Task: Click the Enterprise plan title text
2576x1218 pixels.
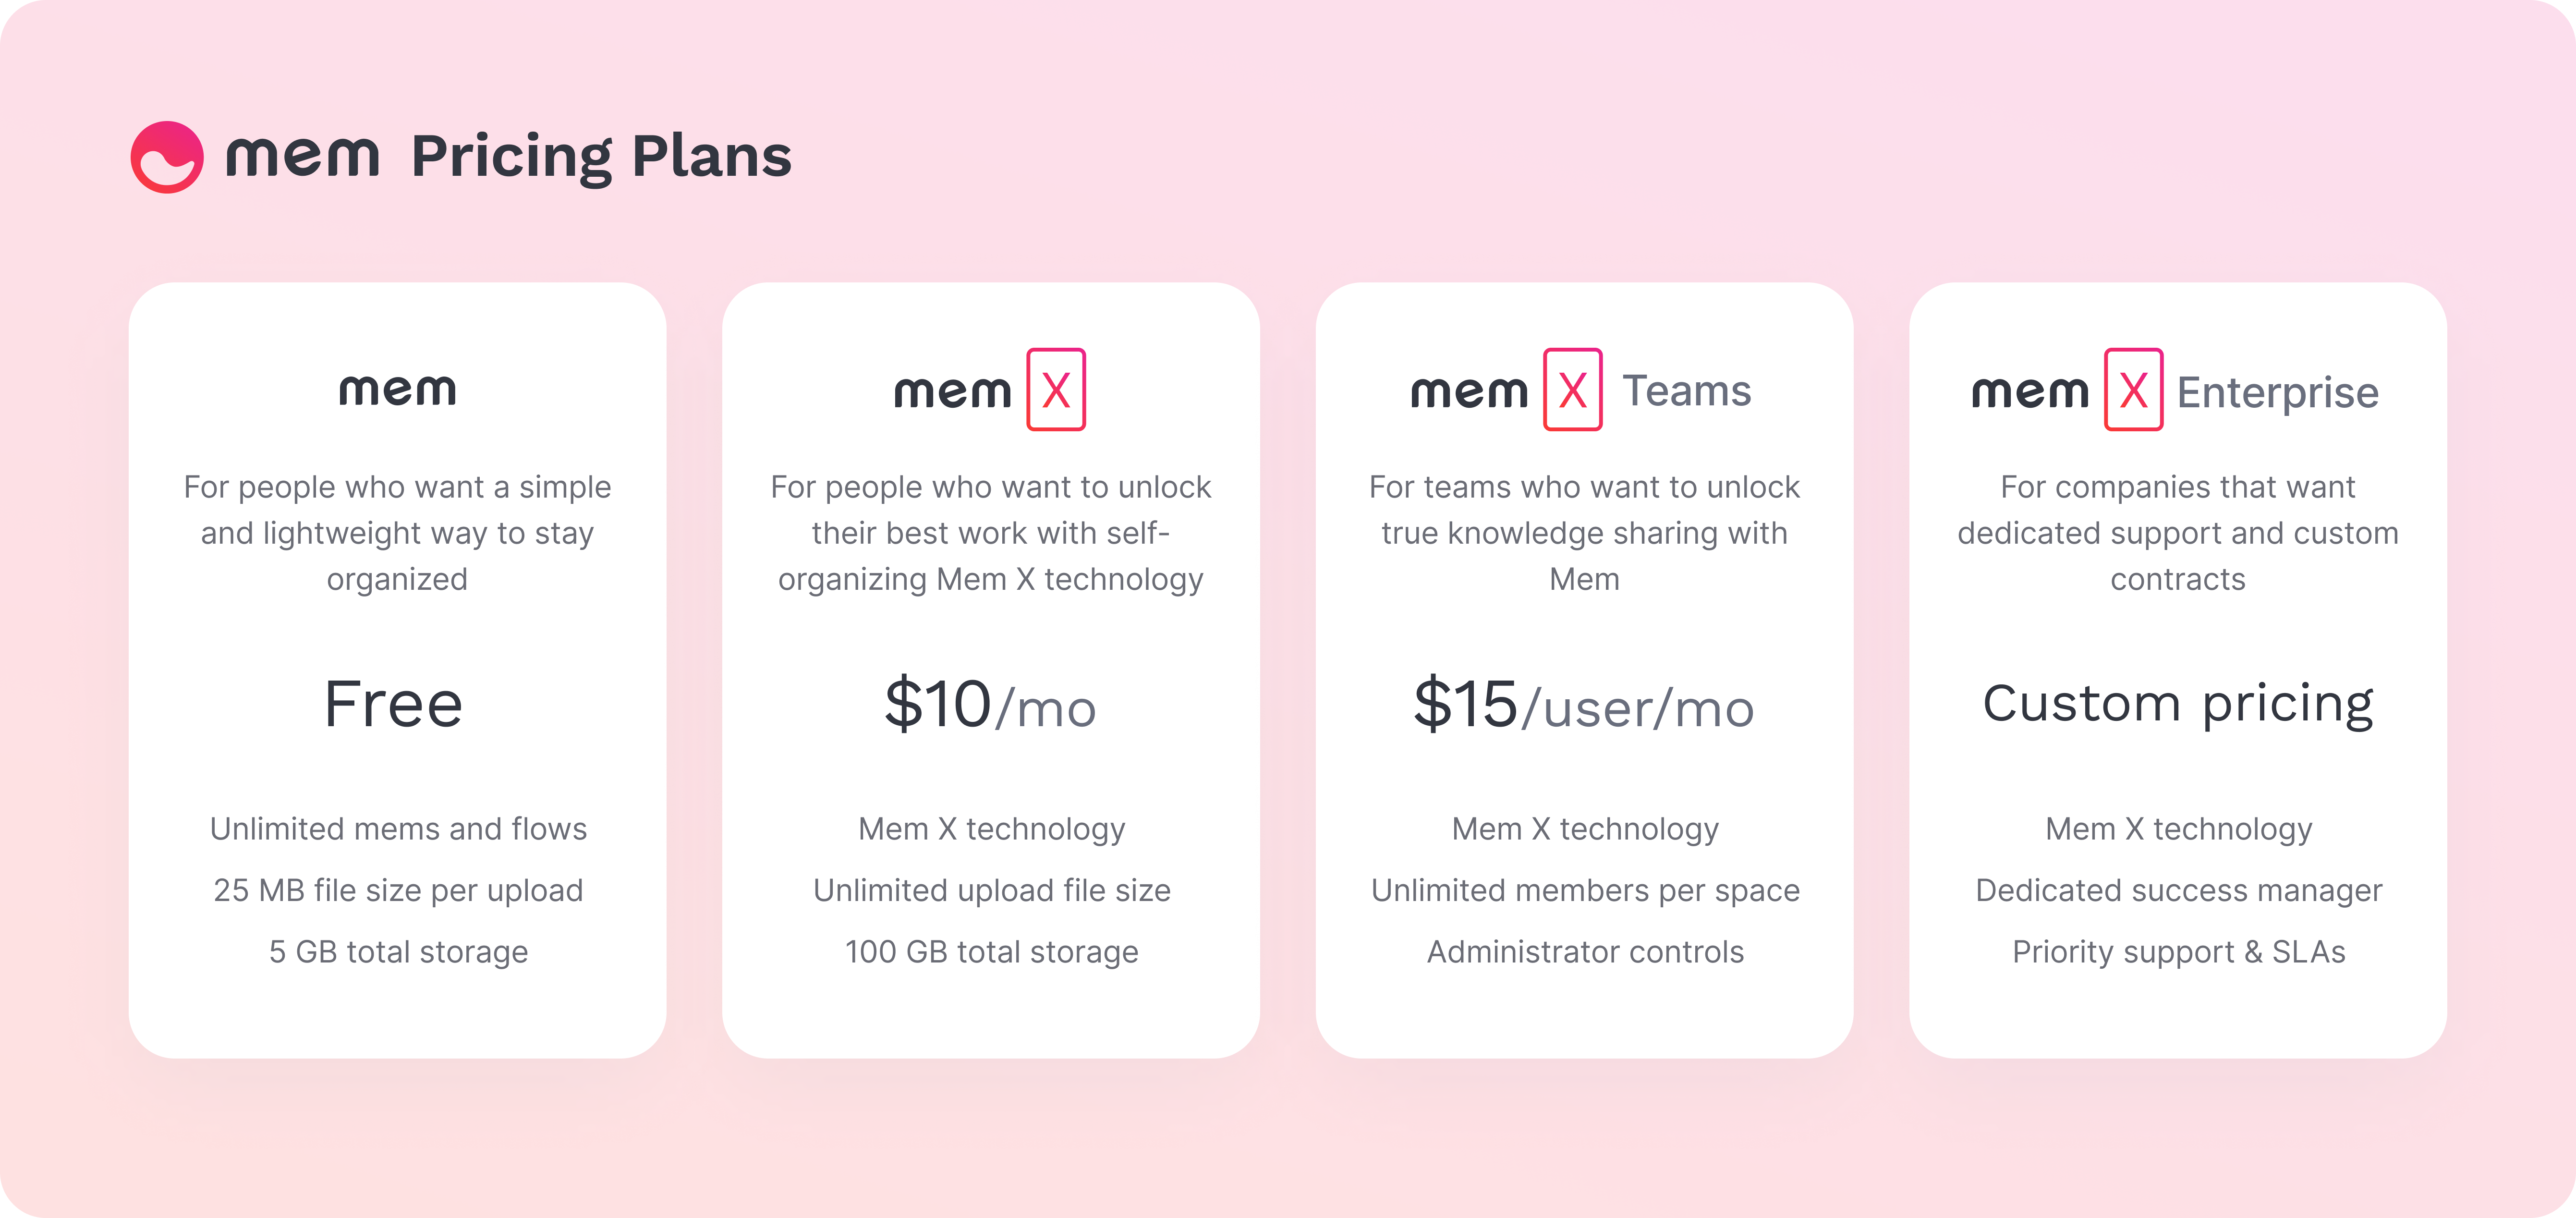Action: coord(2278,393)
